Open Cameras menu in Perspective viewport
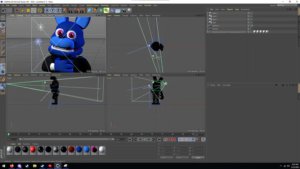Screen dimensions: 300x169 click(20, 15)
